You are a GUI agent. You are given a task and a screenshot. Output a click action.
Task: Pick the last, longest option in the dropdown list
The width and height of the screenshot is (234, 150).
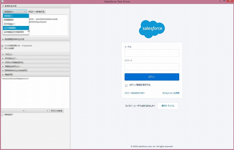(x=16, y=32)
